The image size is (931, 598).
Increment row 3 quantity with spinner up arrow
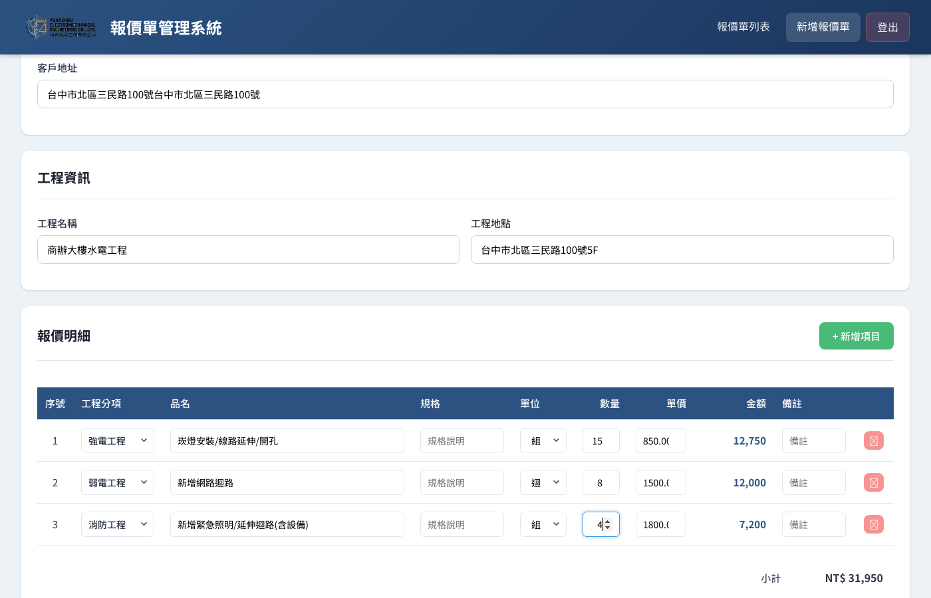click(608, 521)
